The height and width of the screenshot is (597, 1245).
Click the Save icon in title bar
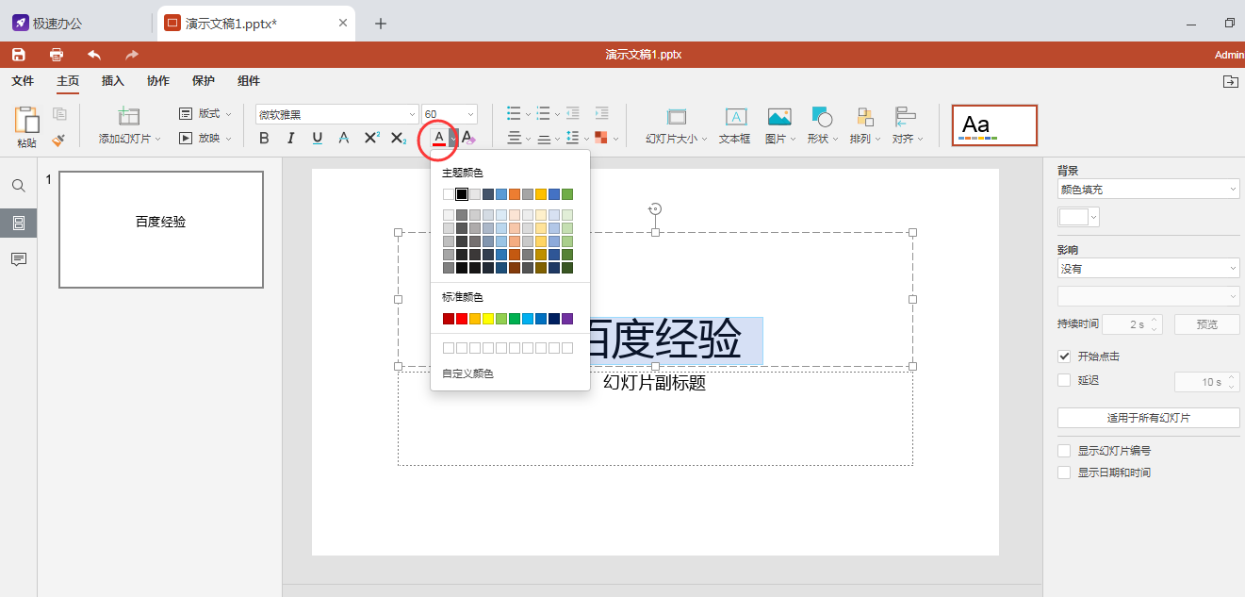(x=19, y=55)
